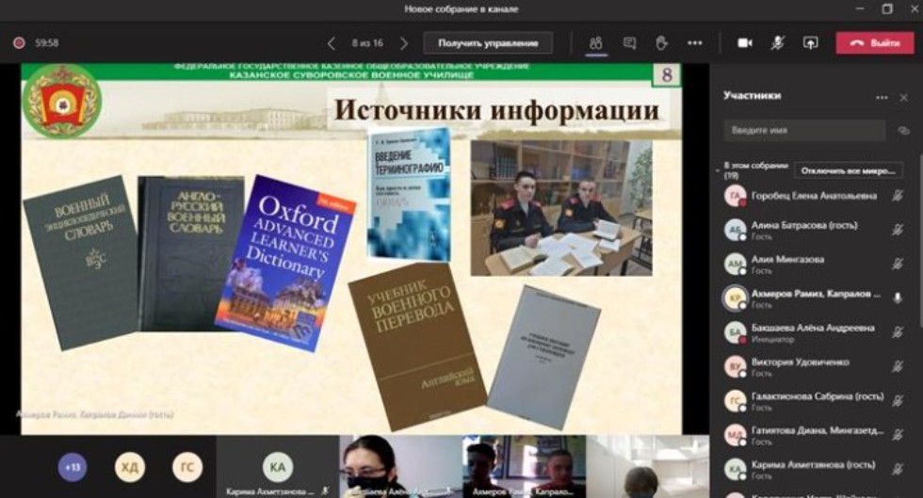
Task: Unmute your microphone in the toolbar
Action: click(x=778, y=43)
